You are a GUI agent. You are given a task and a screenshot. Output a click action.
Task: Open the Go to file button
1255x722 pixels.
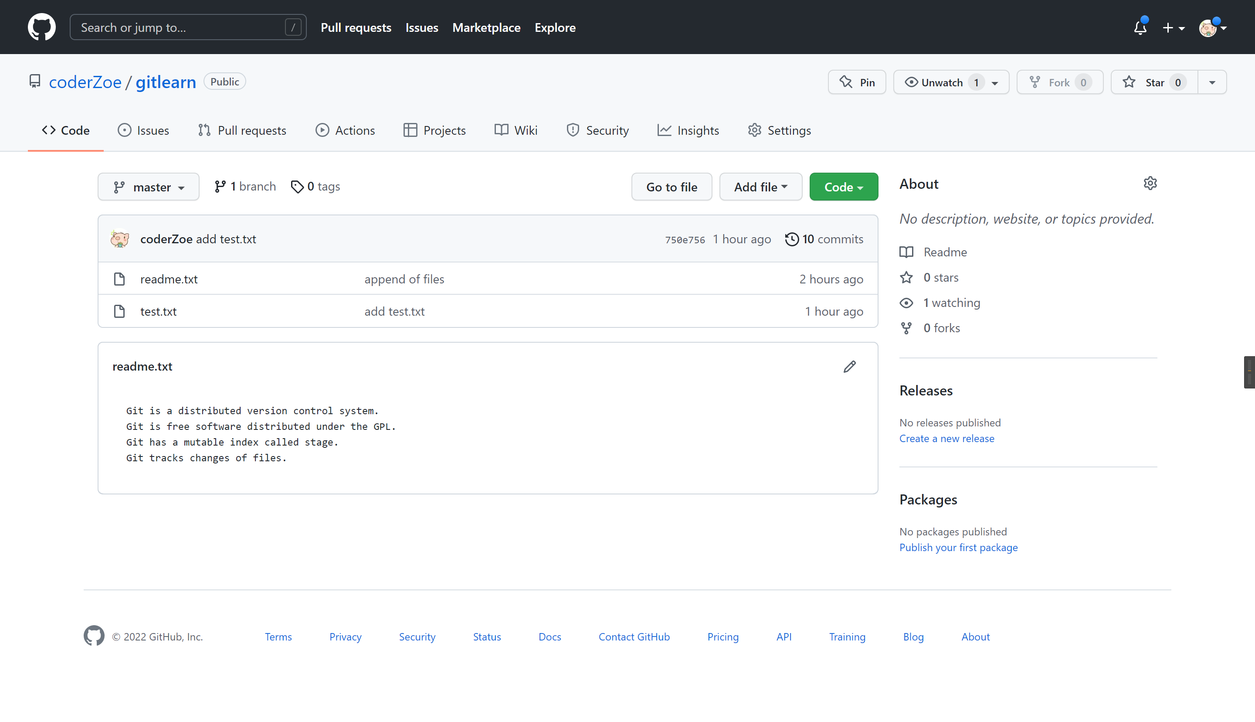[672, 187]
